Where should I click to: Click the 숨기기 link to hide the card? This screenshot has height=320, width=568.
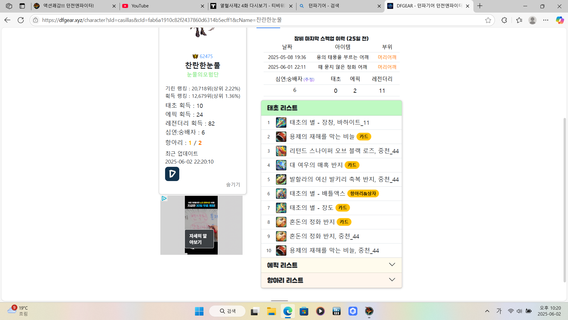pos(233,185)
